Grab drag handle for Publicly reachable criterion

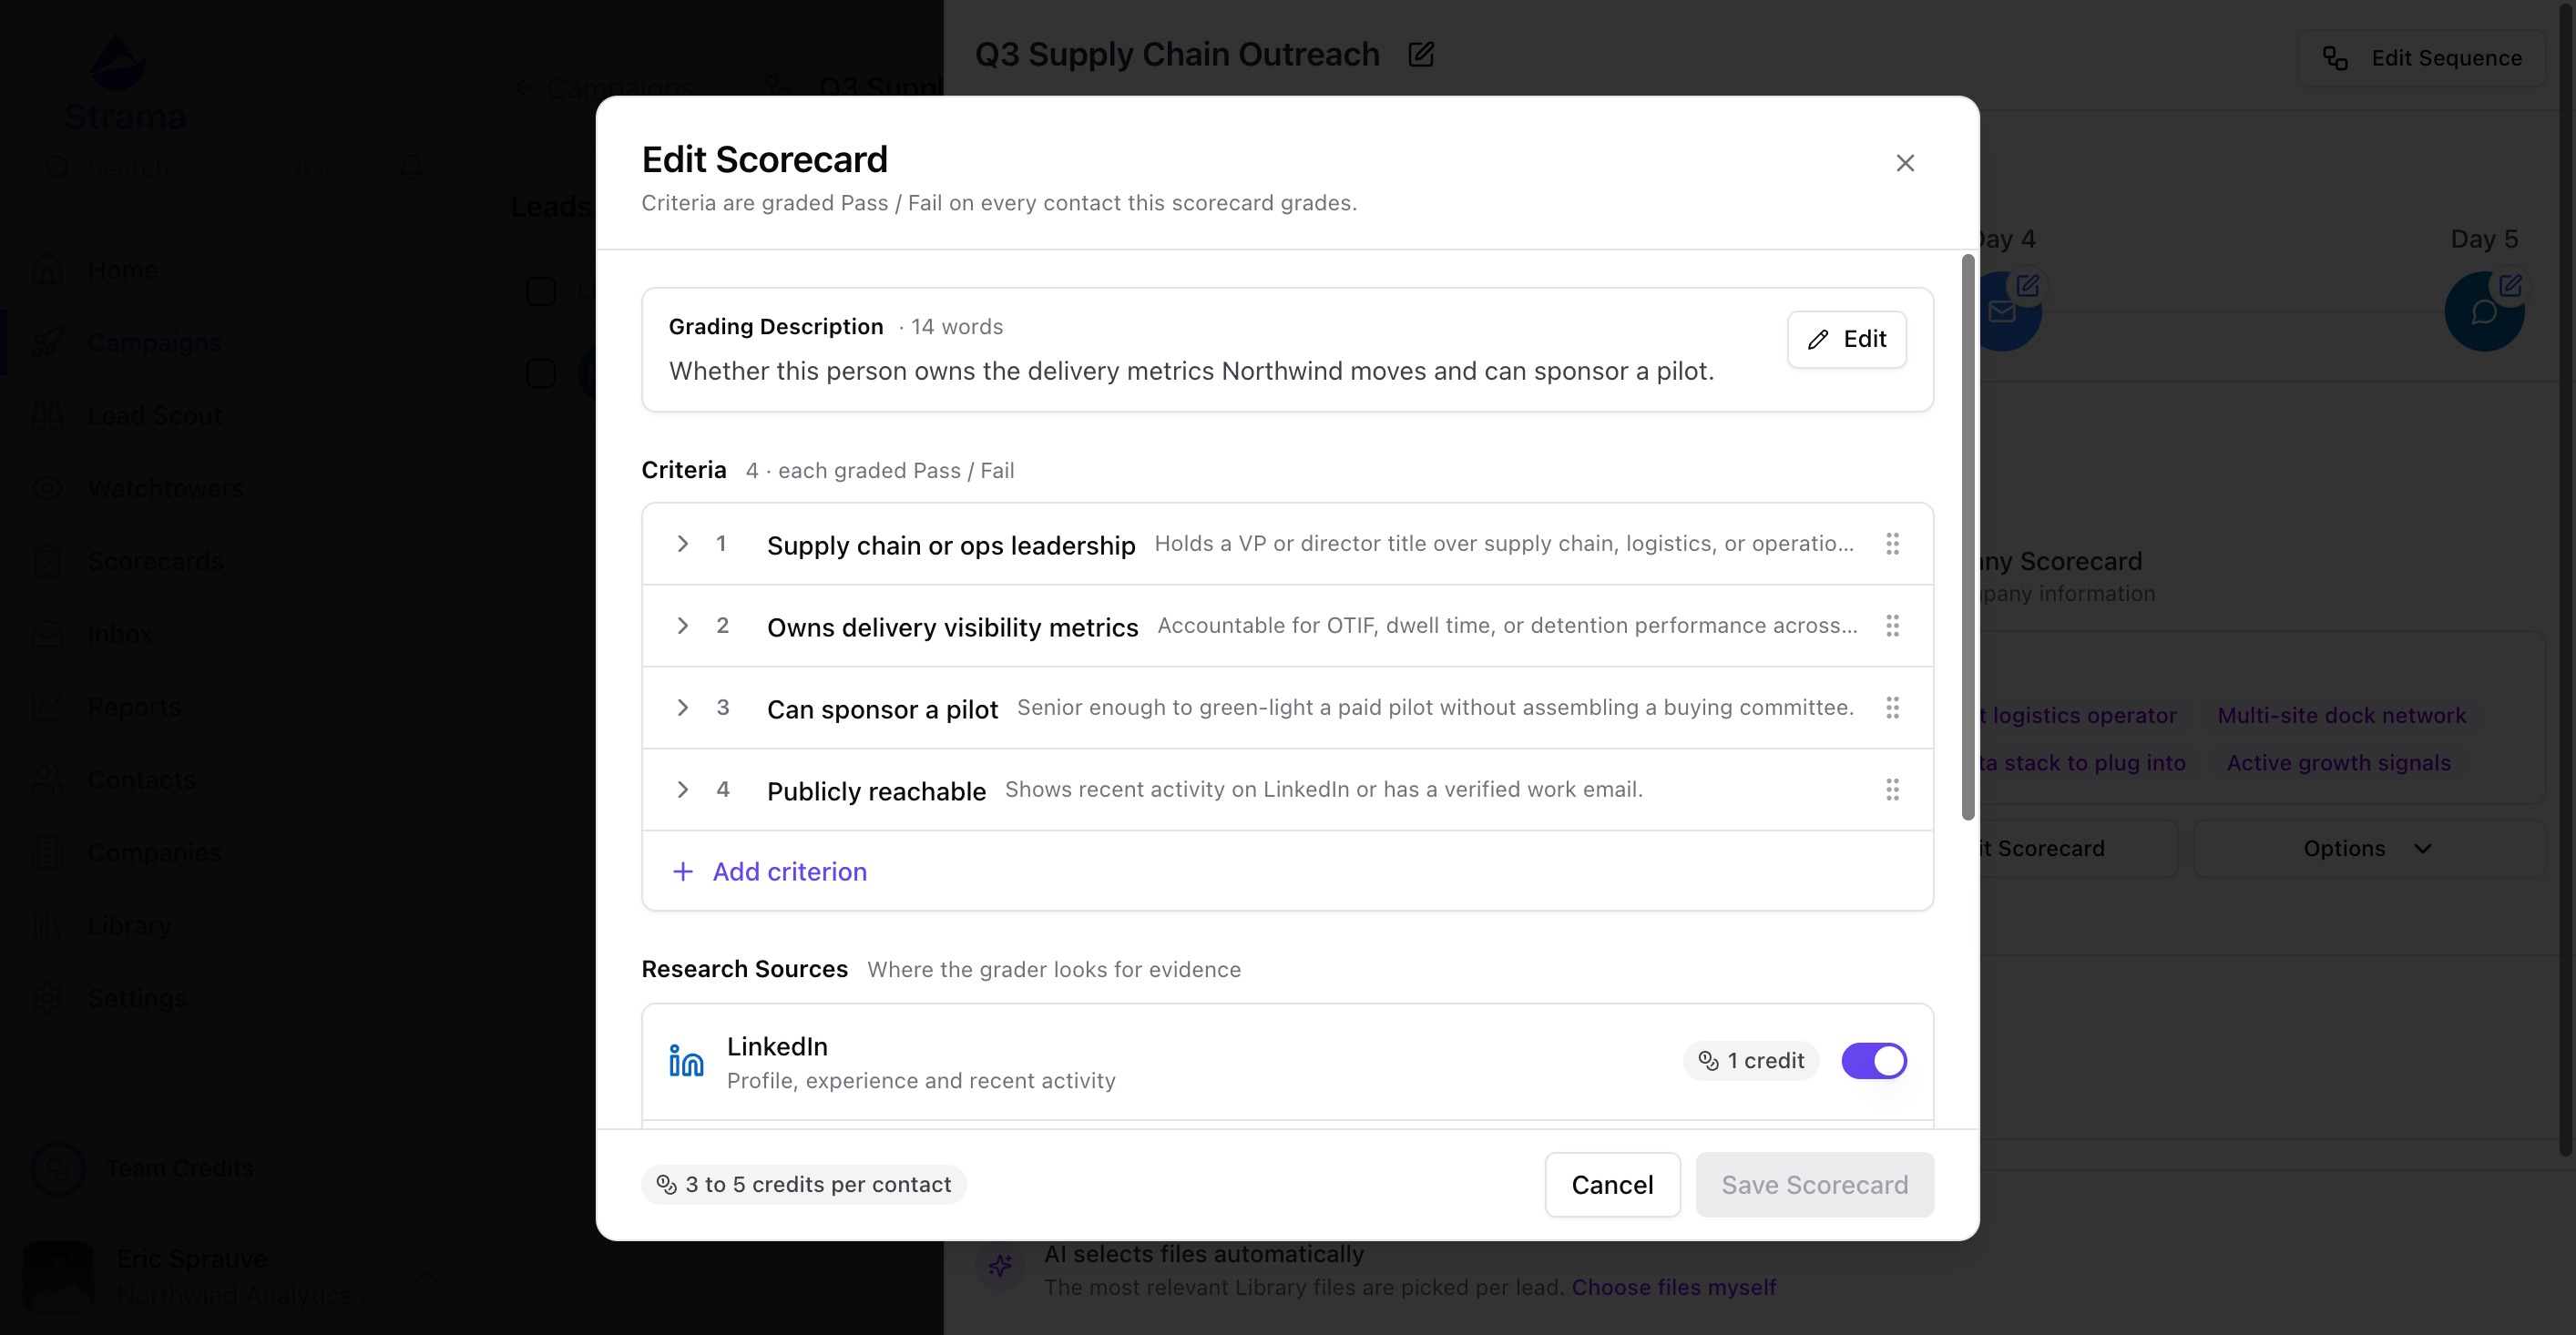(x=1892, y=790)
